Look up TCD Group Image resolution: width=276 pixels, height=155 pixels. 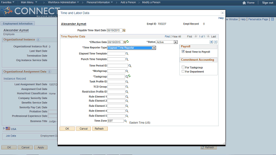click(x=127, y=87)
